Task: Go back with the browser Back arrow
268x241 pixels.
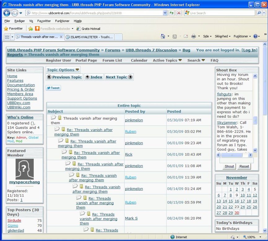Action: coord(7,13)
